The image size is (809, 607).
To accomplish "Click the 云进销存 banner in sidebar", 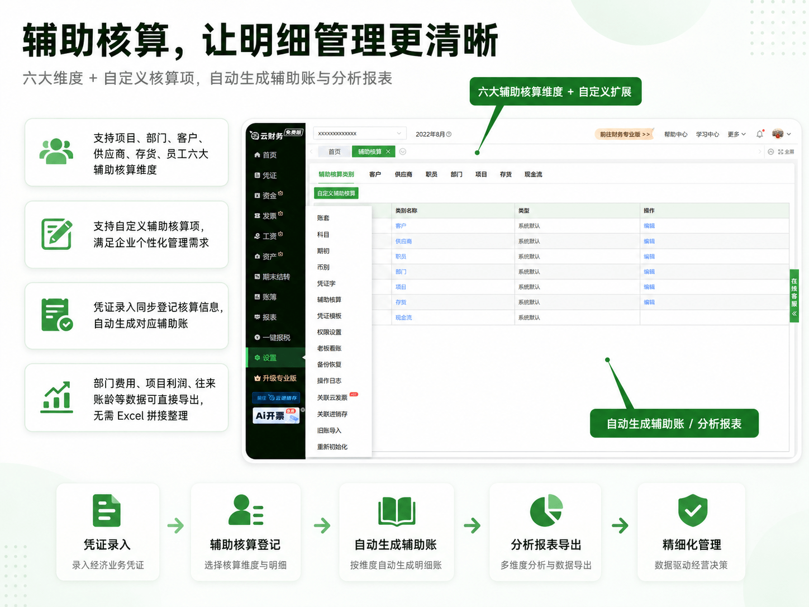I will point(277,398).
